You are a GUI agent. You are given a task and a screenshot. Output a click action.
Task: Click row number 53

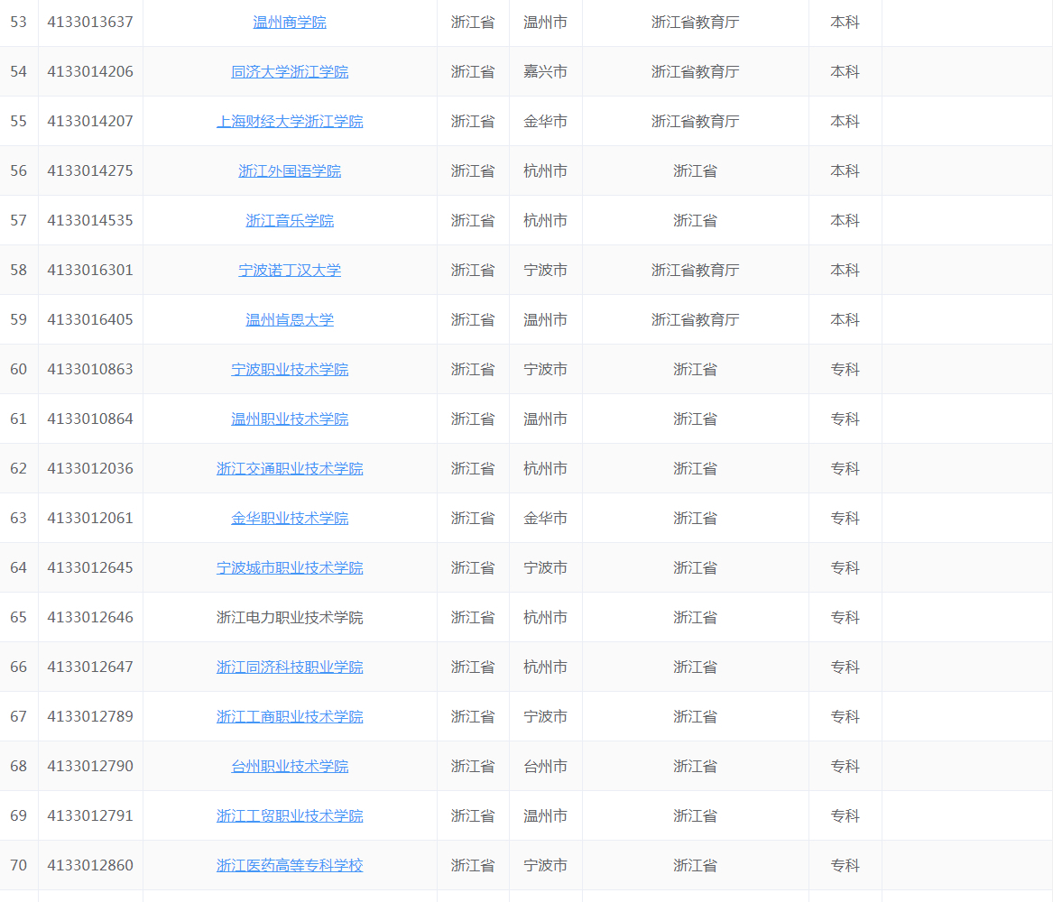[x=19, y=23]
